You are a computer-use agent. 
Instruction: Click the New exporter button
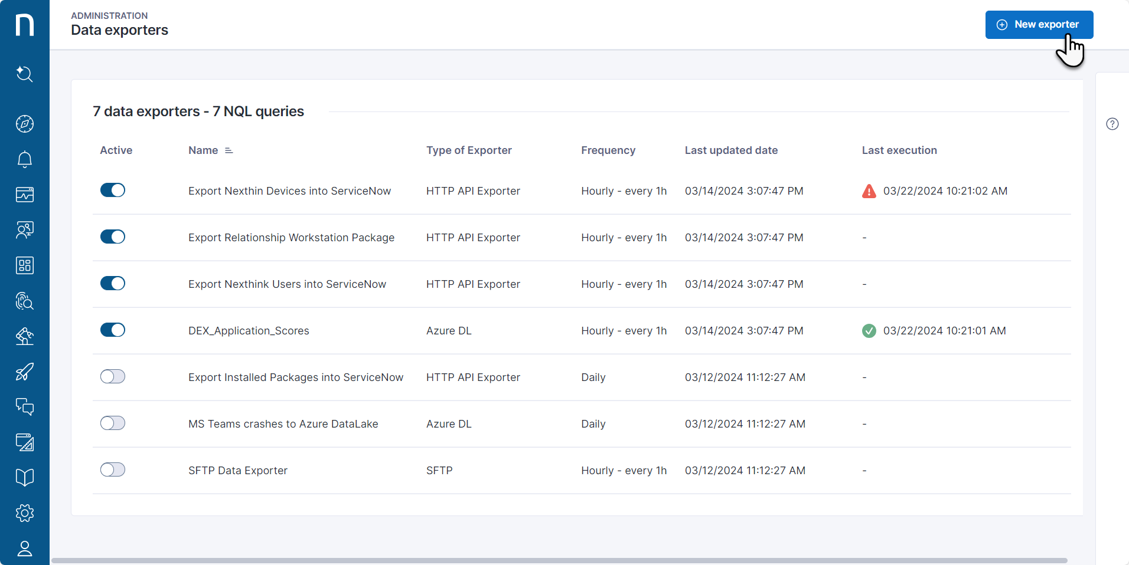point(1039,25)
